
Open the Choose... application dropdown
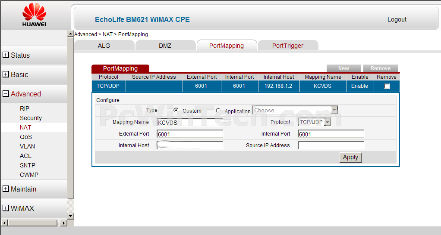click(x=295, y=110)
